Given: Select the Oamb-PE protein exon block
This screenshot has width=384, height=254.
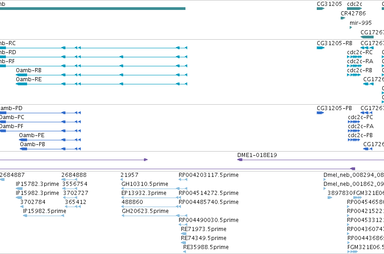Looking at the screenshot, I should pyautogui.click(x=23, y=140).
